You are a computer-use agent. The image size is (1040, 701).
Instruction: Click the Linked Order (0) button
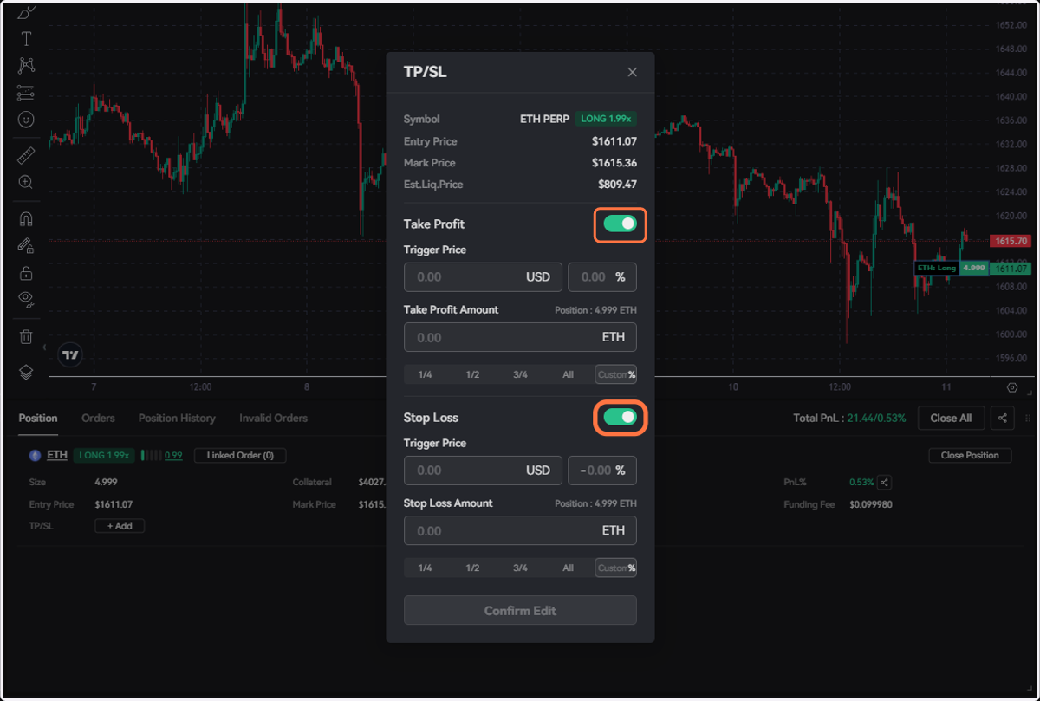coord(240,455)
